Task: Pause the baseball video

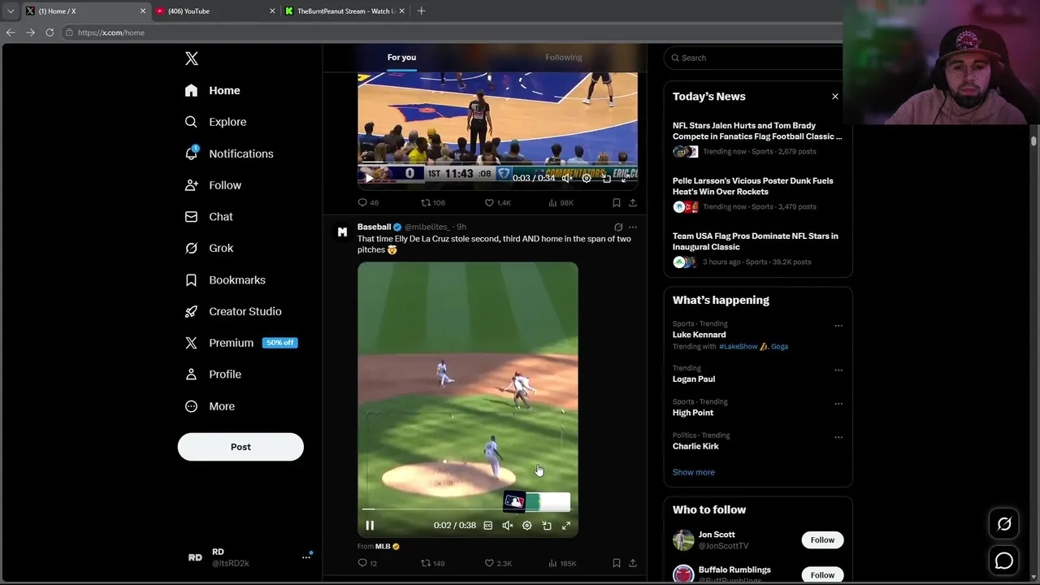Action: tap(370, 526)
